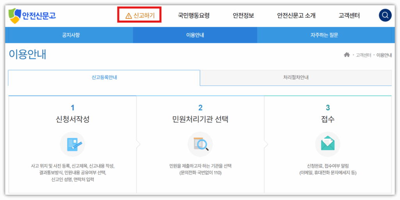The height and width of the screenshot is (200, 400).
Task: Click the text 신고인 성명, 연락처 입력
Action: coord(72,180)
